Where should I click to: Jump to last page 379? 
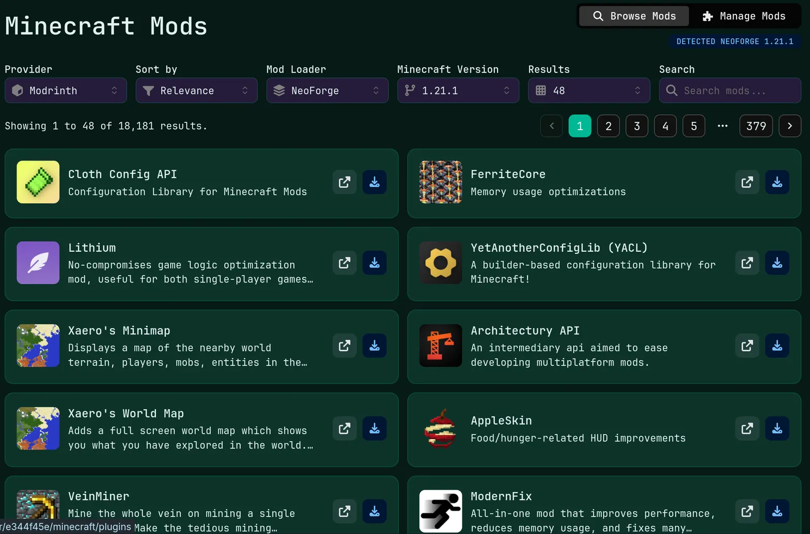click(756, 126)
